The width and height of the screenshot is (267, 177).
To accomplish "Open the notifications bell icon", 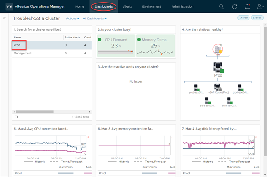I will pos(247,6).
